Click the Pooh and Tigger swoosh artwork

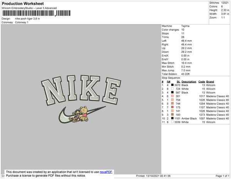coord(82,115)
